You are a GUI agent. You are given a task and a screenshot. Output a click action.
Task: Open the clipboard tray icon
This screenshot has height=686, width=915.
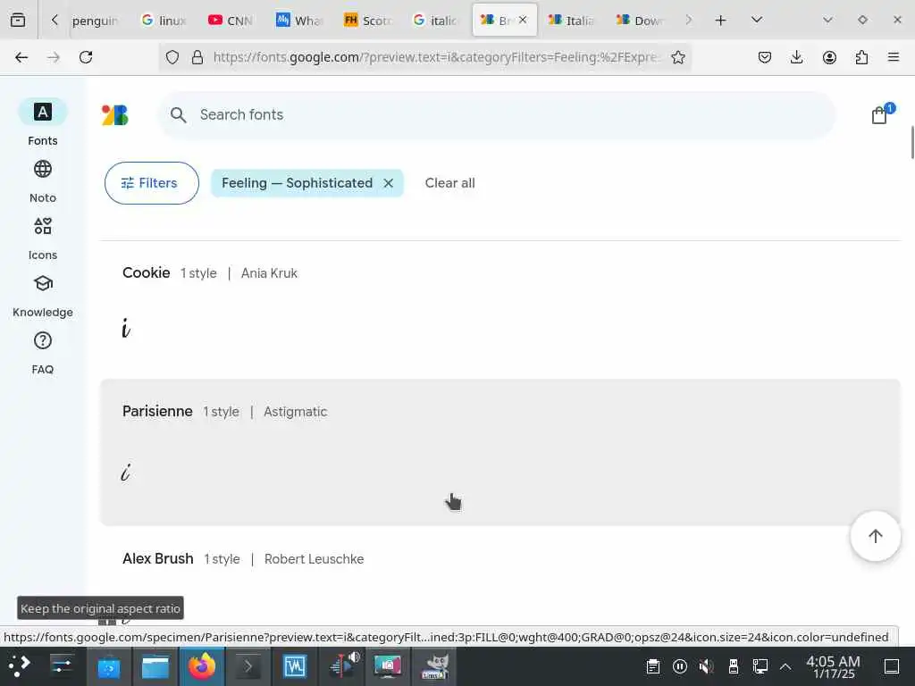[653, 666]
